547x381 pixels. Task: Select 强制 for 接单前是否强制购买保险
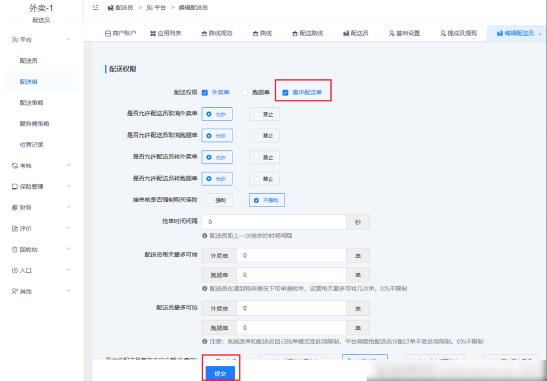tap(217, 200)
